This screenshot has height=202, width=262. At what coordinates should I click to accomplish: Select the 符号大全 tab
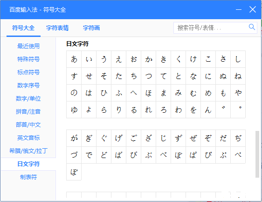(23, 28)
